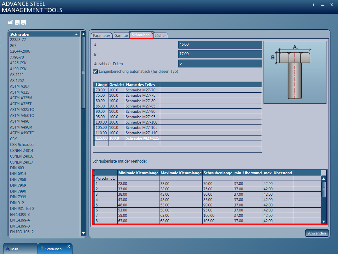
Task: Click the rightmost save icon in the toolbar
Action: 24,22
